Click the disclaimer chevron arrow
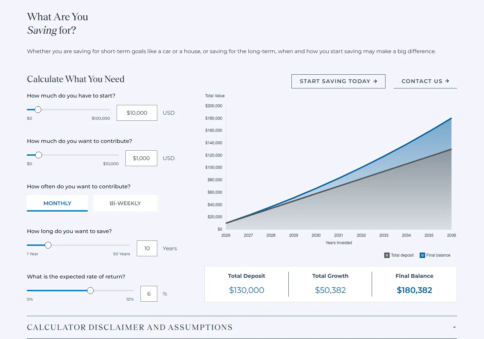The width and height of the screenshot is (484, 339). point(454,327)
